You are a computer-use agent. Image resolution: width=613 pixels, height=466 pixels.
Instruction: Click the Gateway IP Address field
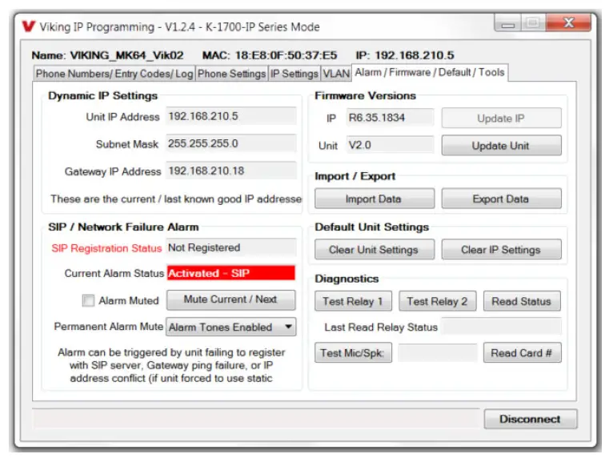[231, 171]
